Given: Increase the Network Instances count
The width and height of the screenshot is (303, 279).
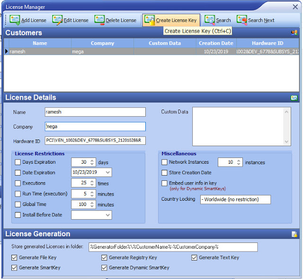Looking at the screenshot, I should pyautogui.click(x=239, y=160).
